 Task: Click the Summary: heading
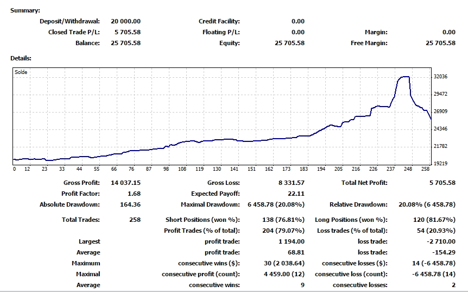25,10
